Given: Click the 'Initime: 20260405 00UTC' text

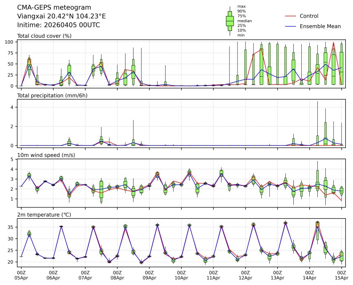Looking at the screenshot, I should (x=58, y=25).
